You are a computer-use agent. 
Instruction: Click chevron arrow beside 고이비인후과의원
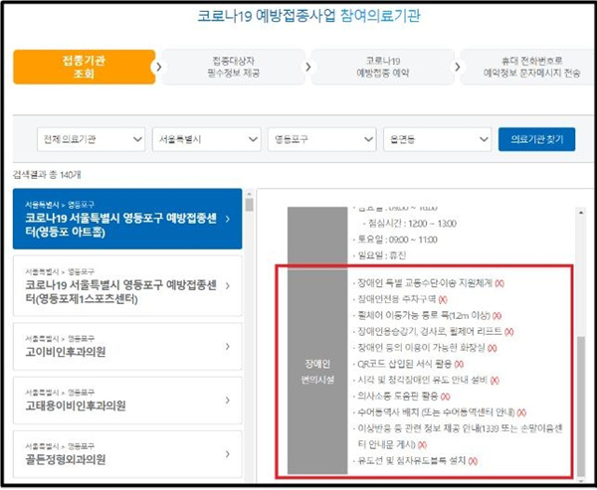(227, 346)
